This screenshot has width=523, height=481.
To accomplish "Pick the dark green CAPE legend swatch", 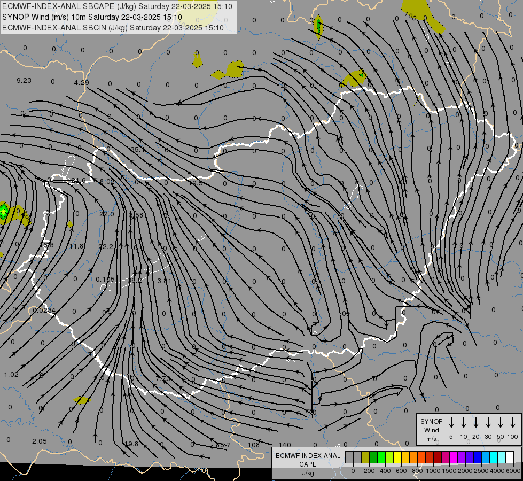I will coord(373,457).
